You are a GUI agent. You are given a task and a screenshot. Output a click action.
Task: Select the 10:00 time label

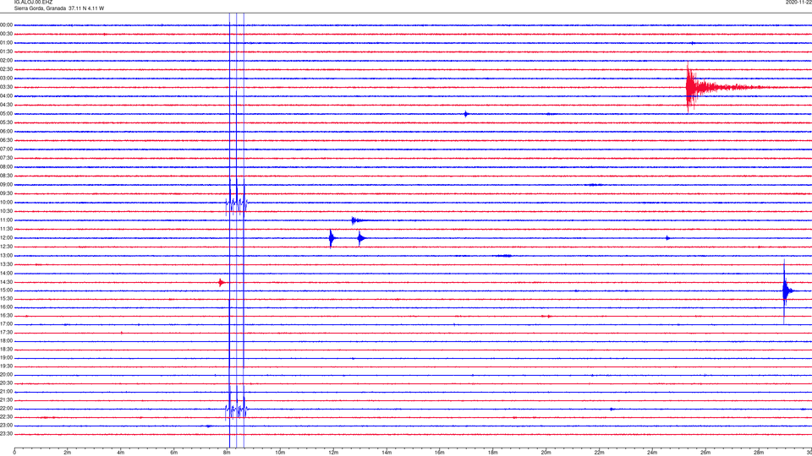coord(6,202)
